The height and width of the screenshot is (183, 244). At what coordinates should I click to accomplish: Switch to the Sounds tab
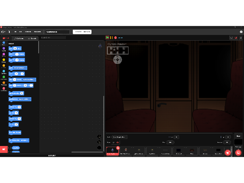tap(32, 38)
